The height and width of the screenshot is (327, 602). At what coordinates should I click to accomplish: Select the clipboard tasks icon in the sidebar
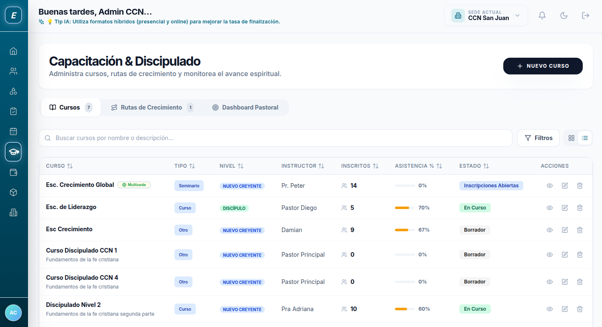pos(13,111)
